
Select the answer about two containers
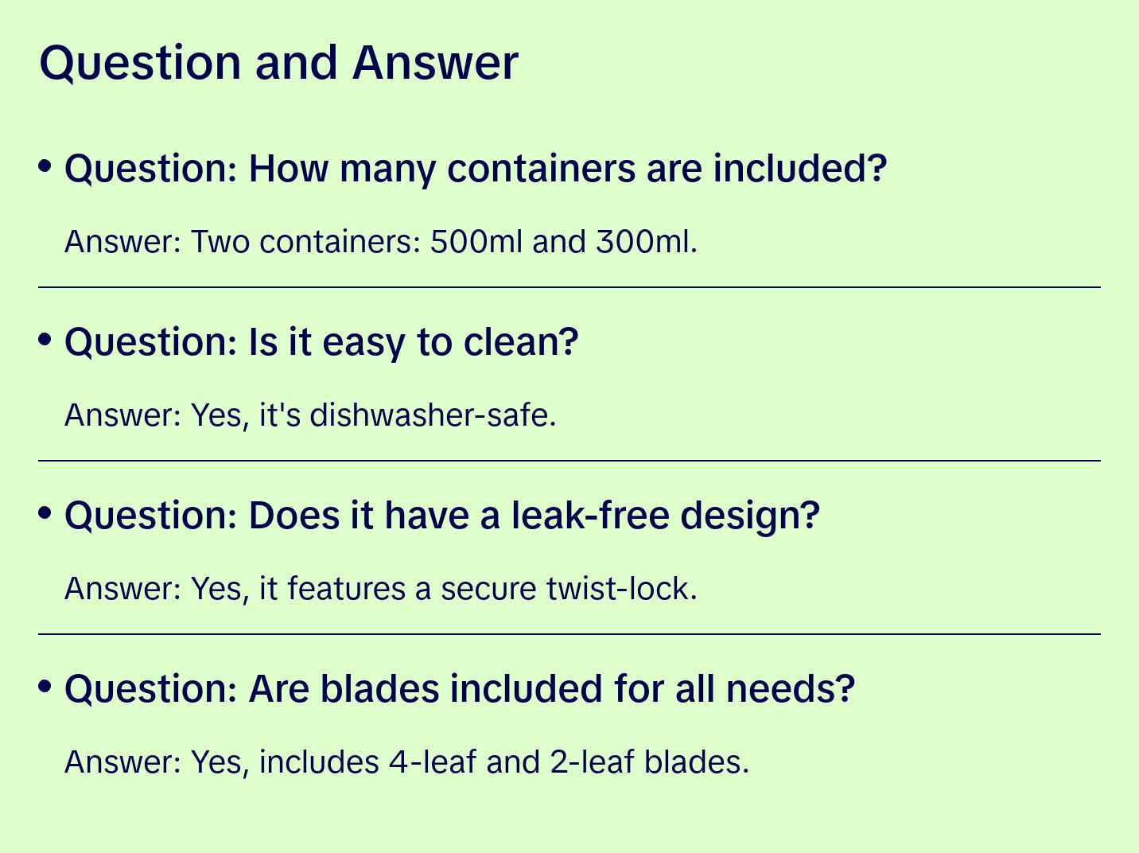pos(380,242)
